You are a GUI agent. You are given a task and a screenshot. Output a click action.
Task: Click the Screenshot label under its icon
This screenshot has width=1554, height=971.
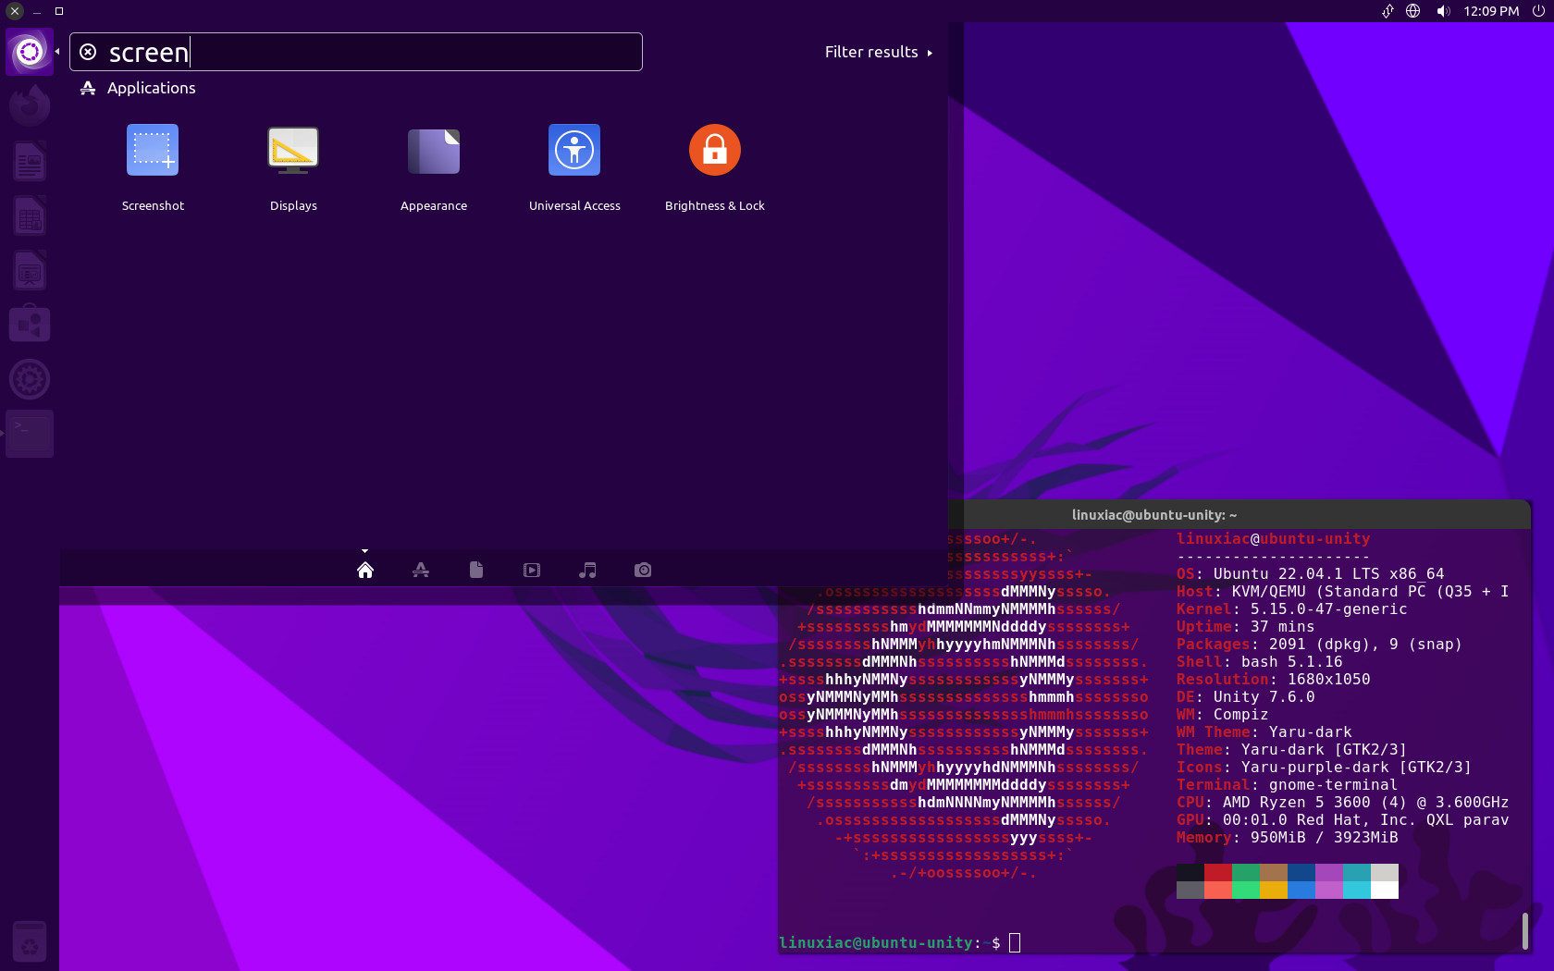point(153,205)
